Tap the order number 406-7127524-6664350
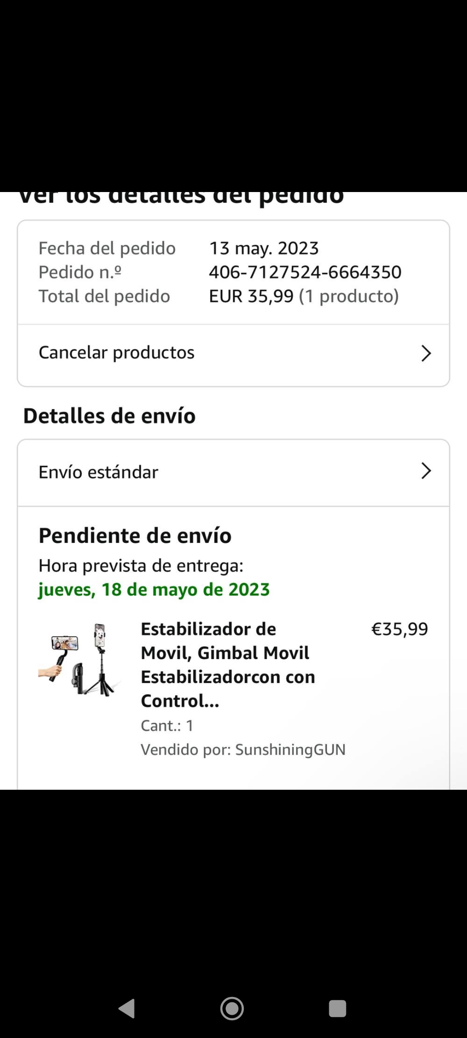467x1038 pixels. pos(305,272)
